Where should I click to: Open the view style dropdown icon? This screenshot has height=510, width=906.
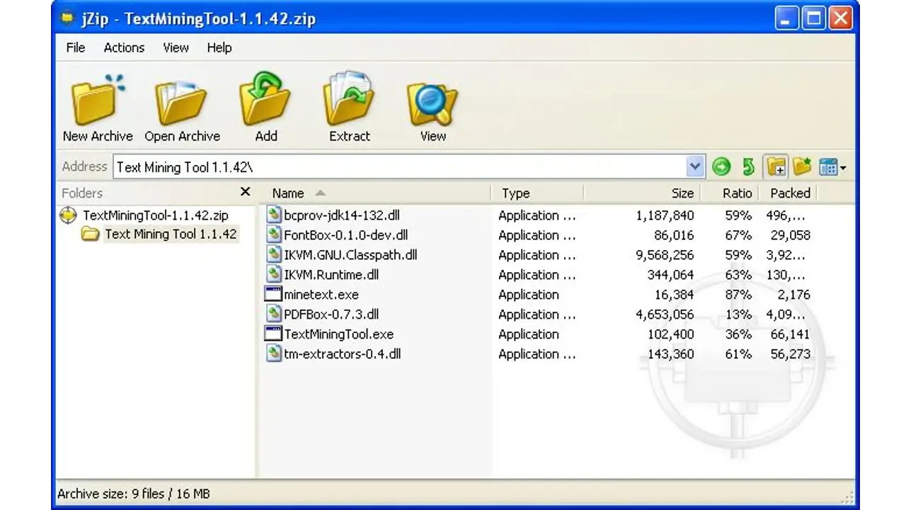coord(832,166)
